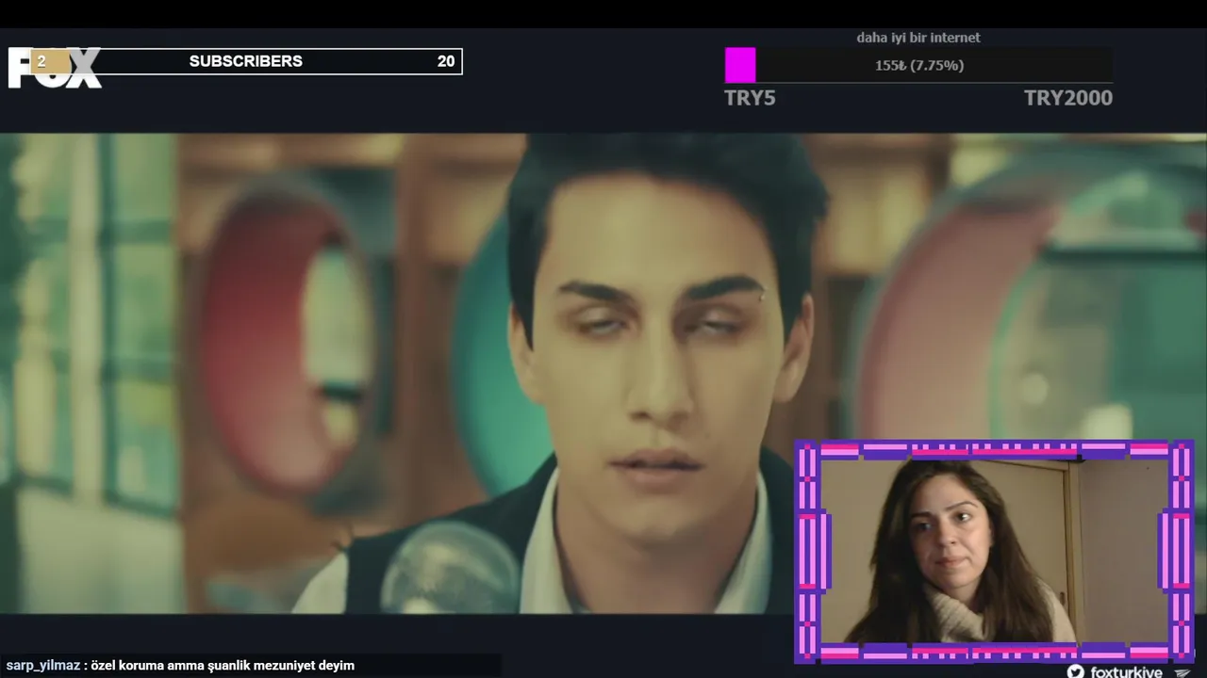Click the streamer webcam overlay

[994, 551]
